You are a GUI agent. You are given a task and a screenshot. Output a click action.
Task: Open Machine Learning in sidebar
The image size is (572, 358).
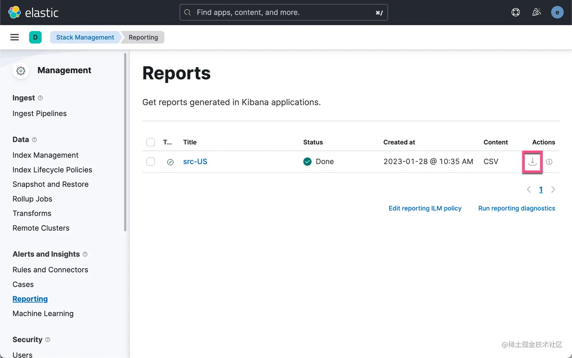pos(43,313)
